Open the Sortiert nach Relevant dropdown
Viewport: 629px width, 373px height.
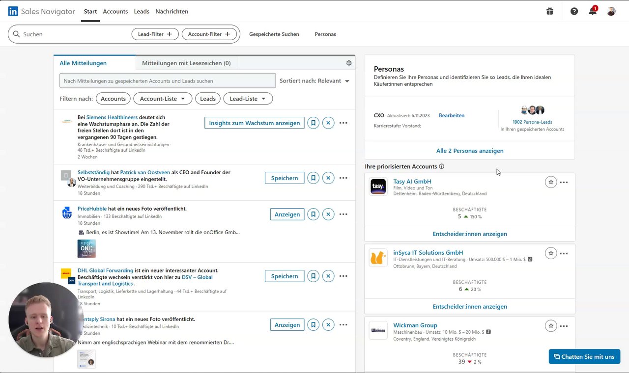coord(314,81)
